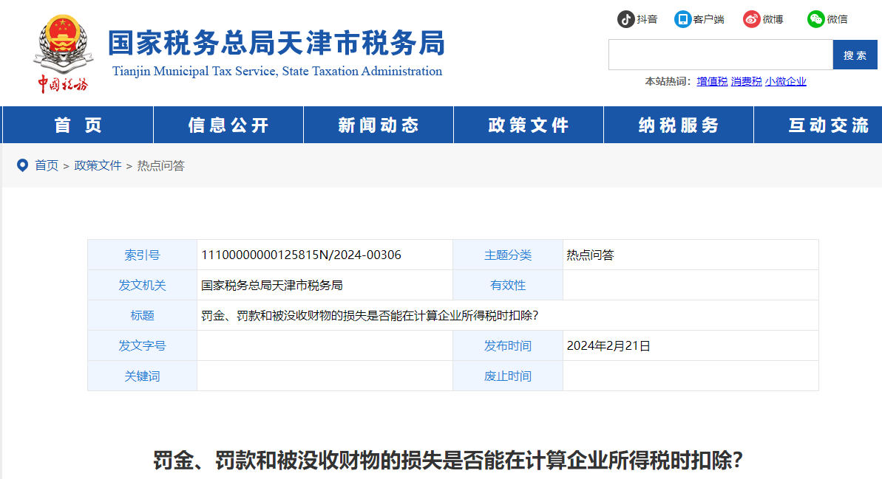Click the large article heading at the bottom
The height and width of the screenshot is (479, 882).
[448, 461]
